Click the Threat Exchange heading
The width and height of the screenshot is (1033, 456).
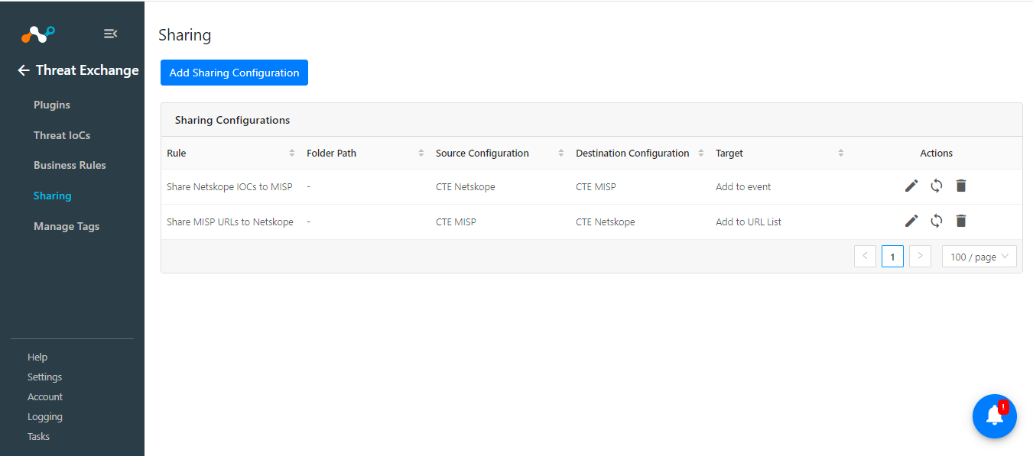point(87,70)
